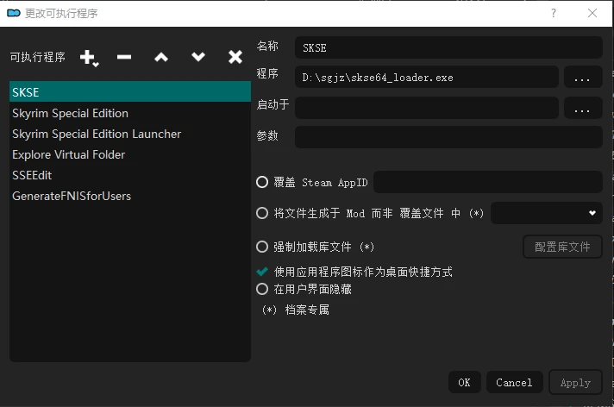
Task: Select SKSE in executables list
Action: 130,92
